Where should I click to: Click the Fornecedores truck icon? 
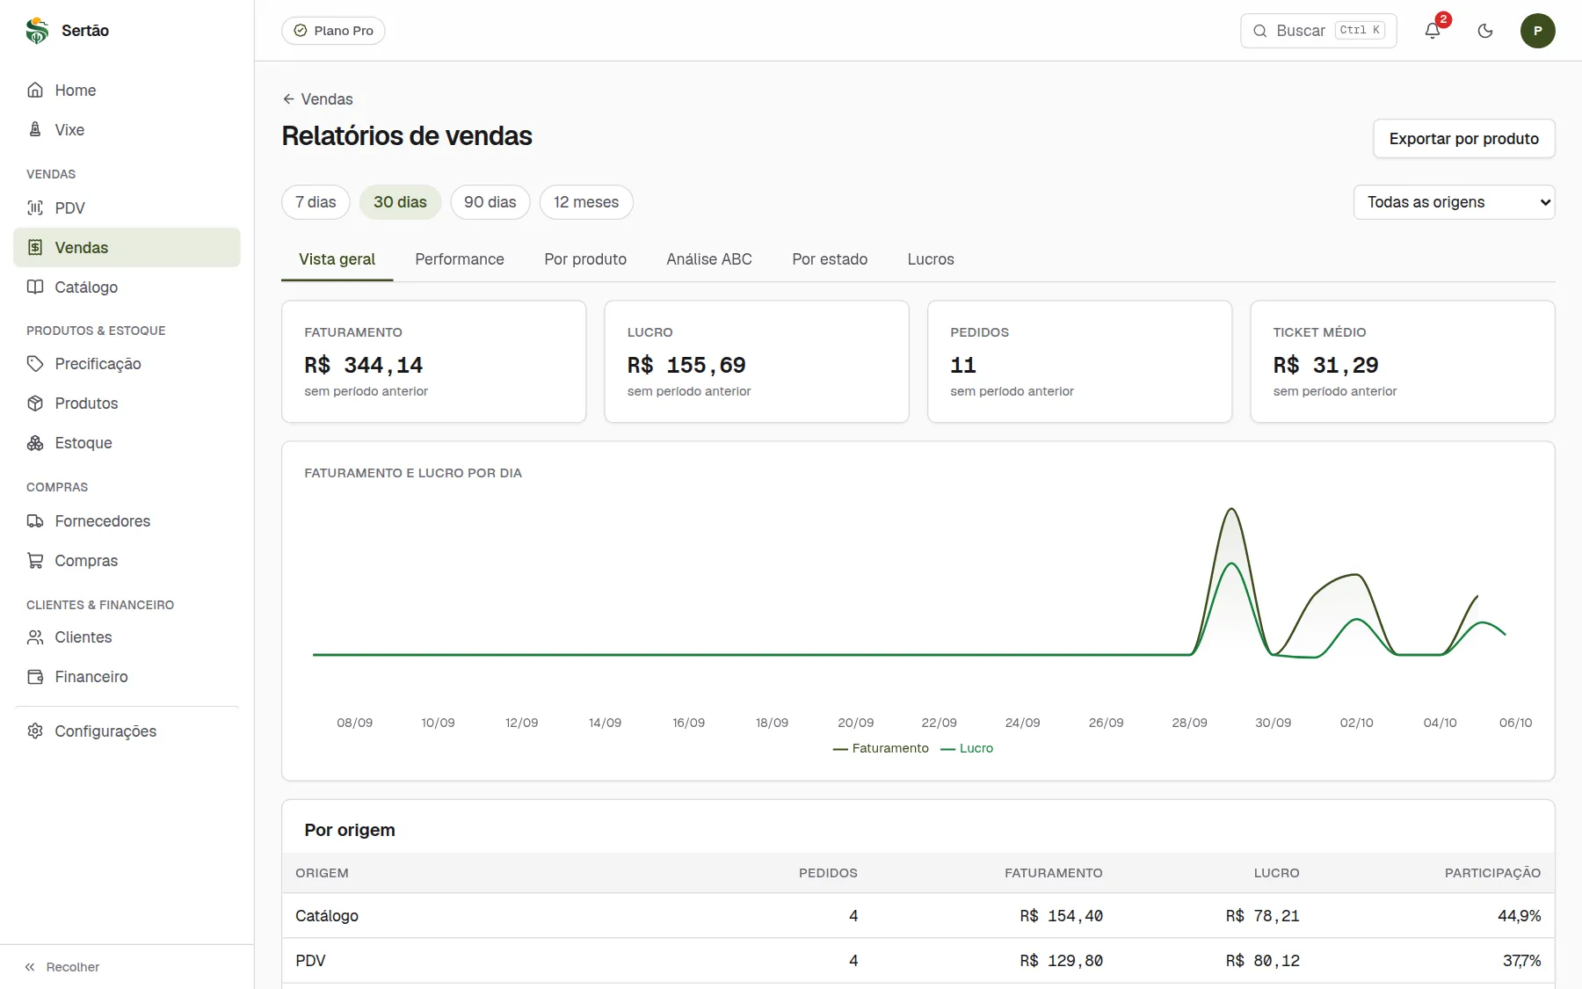click(x=35, y=520)
